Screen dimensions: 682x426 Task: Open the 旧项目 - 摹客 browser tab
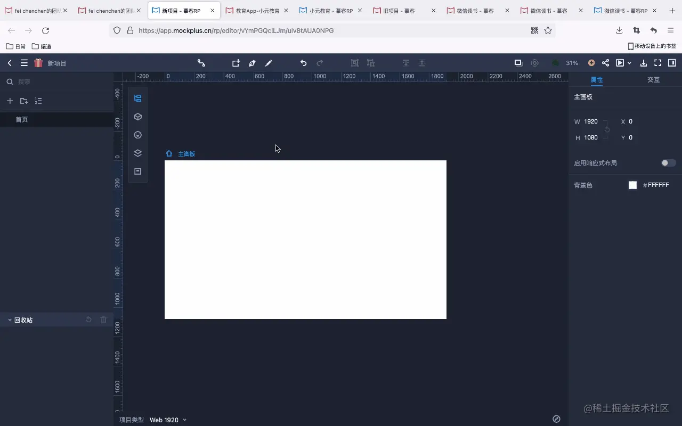point(405,11)
